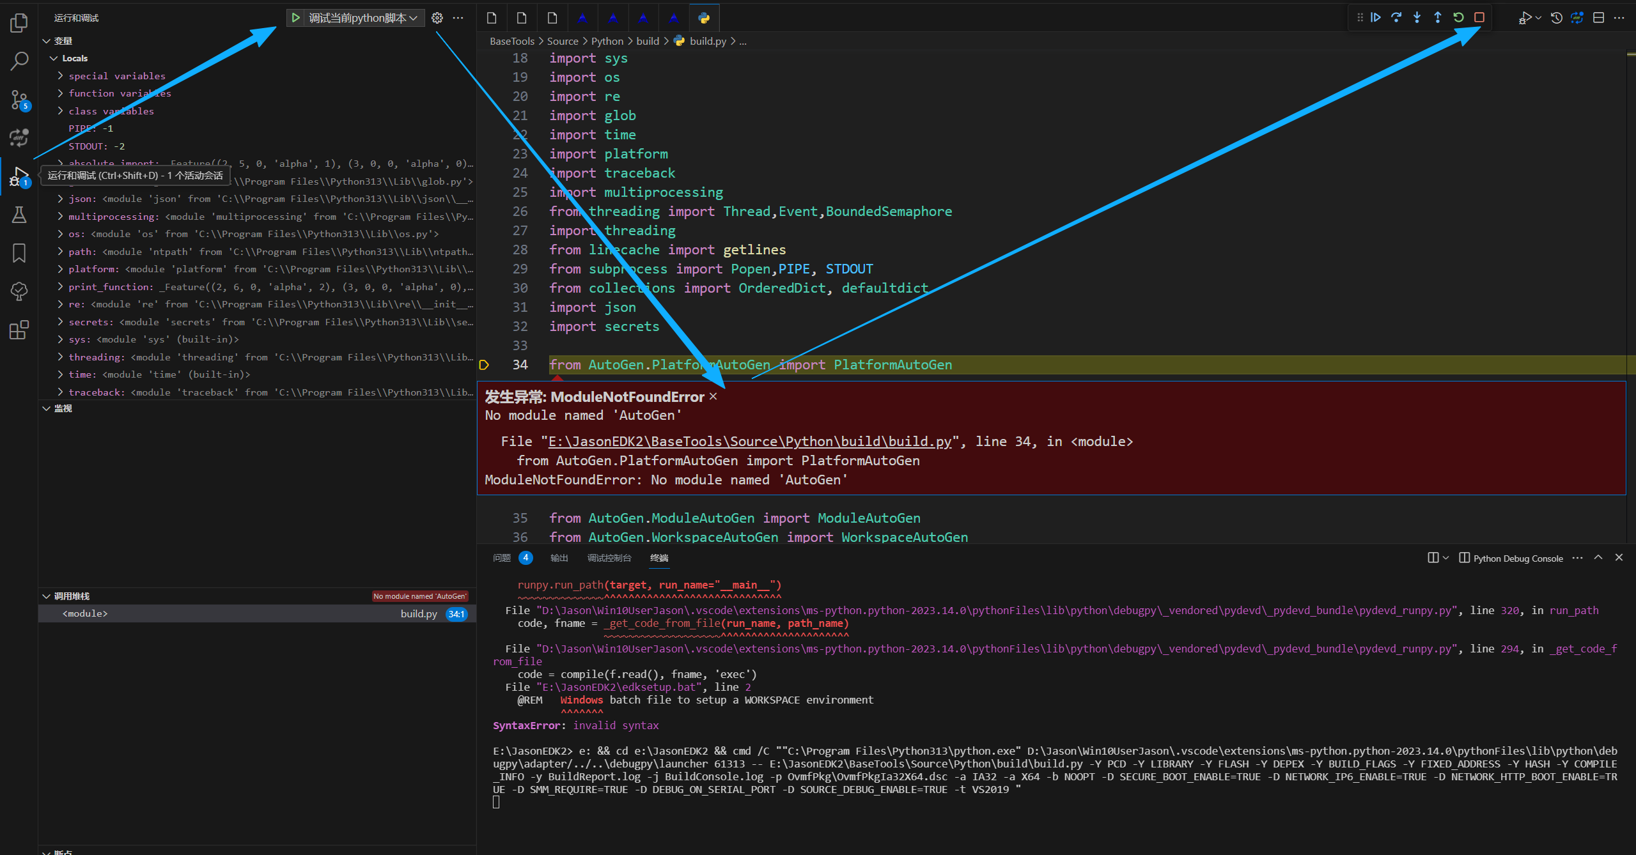Start debugging with the green play button
Image resolution: width=1636 pixels, height=855 pixels.
point(295,18)
